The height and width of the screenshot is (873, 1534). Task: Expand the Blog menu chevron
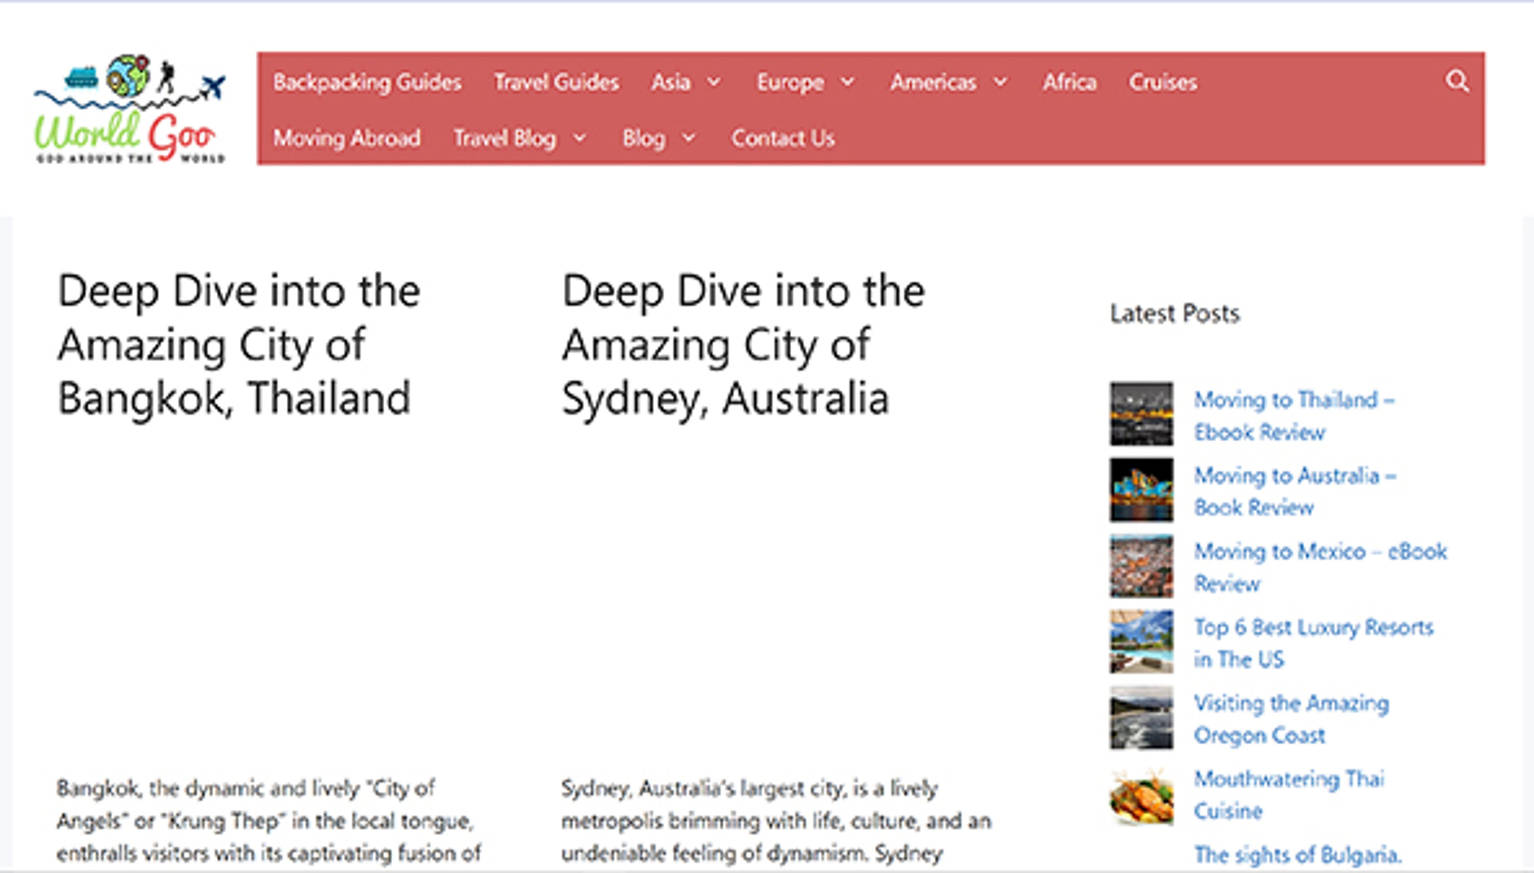pos(689,139)
